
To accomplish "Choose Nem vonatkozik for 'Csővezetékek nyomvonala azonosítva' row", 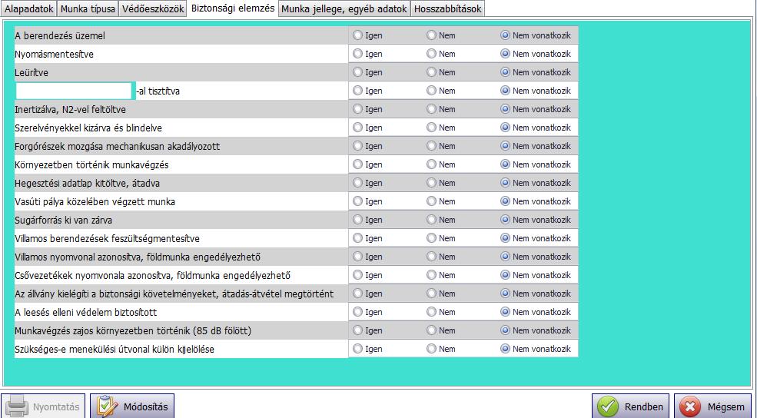I will coord(536,274).
